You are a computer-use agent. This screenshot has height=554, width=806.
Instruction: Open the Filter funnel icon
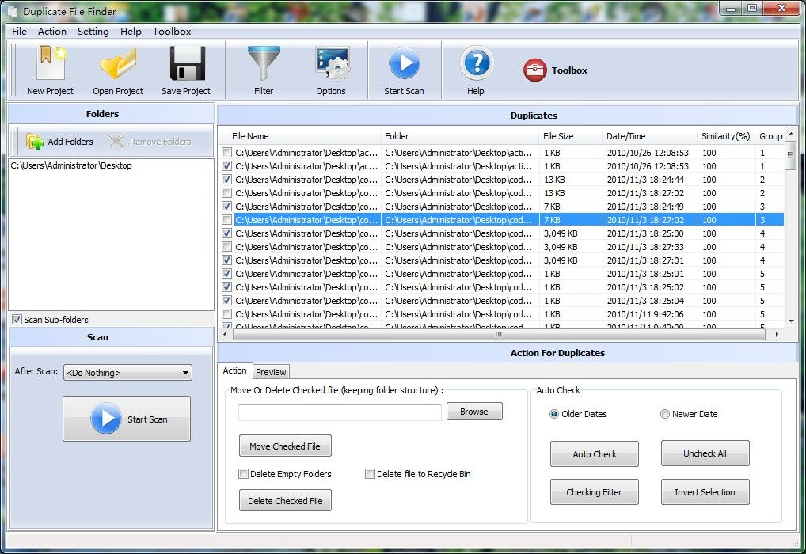tap(264, 63)
